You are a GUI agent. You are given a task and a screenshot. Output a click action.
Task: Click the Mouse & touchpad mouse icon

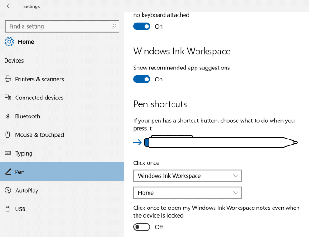pyautogui.click(x=7, y=135)
